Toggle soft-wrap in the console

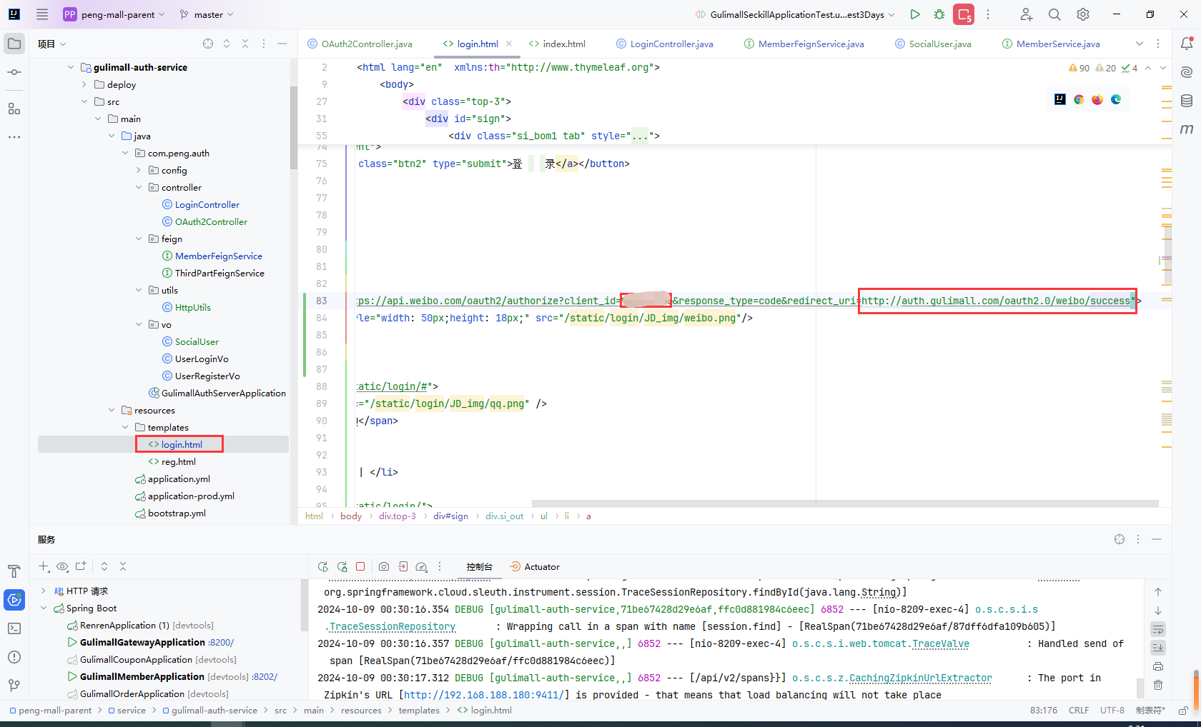pyautogui.click(x=1158, y=629)
